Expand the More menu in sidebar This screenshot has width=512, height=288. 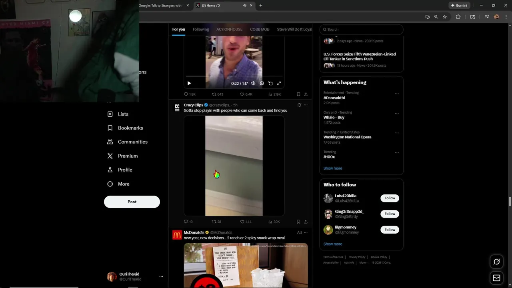[x=118, y=184]
